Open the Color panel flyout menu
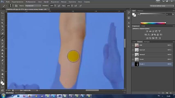175x98 pixels. (x=174, y=11)
